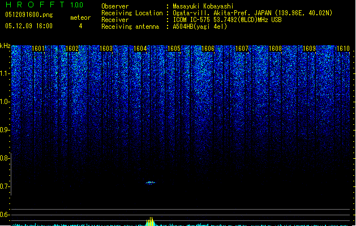Click the 1602 time marker
The height and width of the screenshot is (226, 356).
pos(72,49)
